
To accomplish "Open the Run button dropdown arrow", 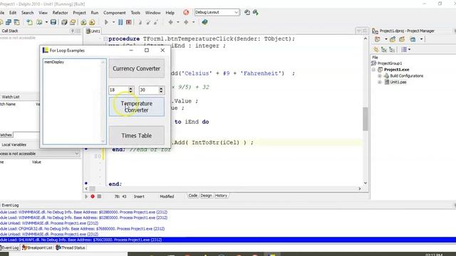I will (113, 22).
